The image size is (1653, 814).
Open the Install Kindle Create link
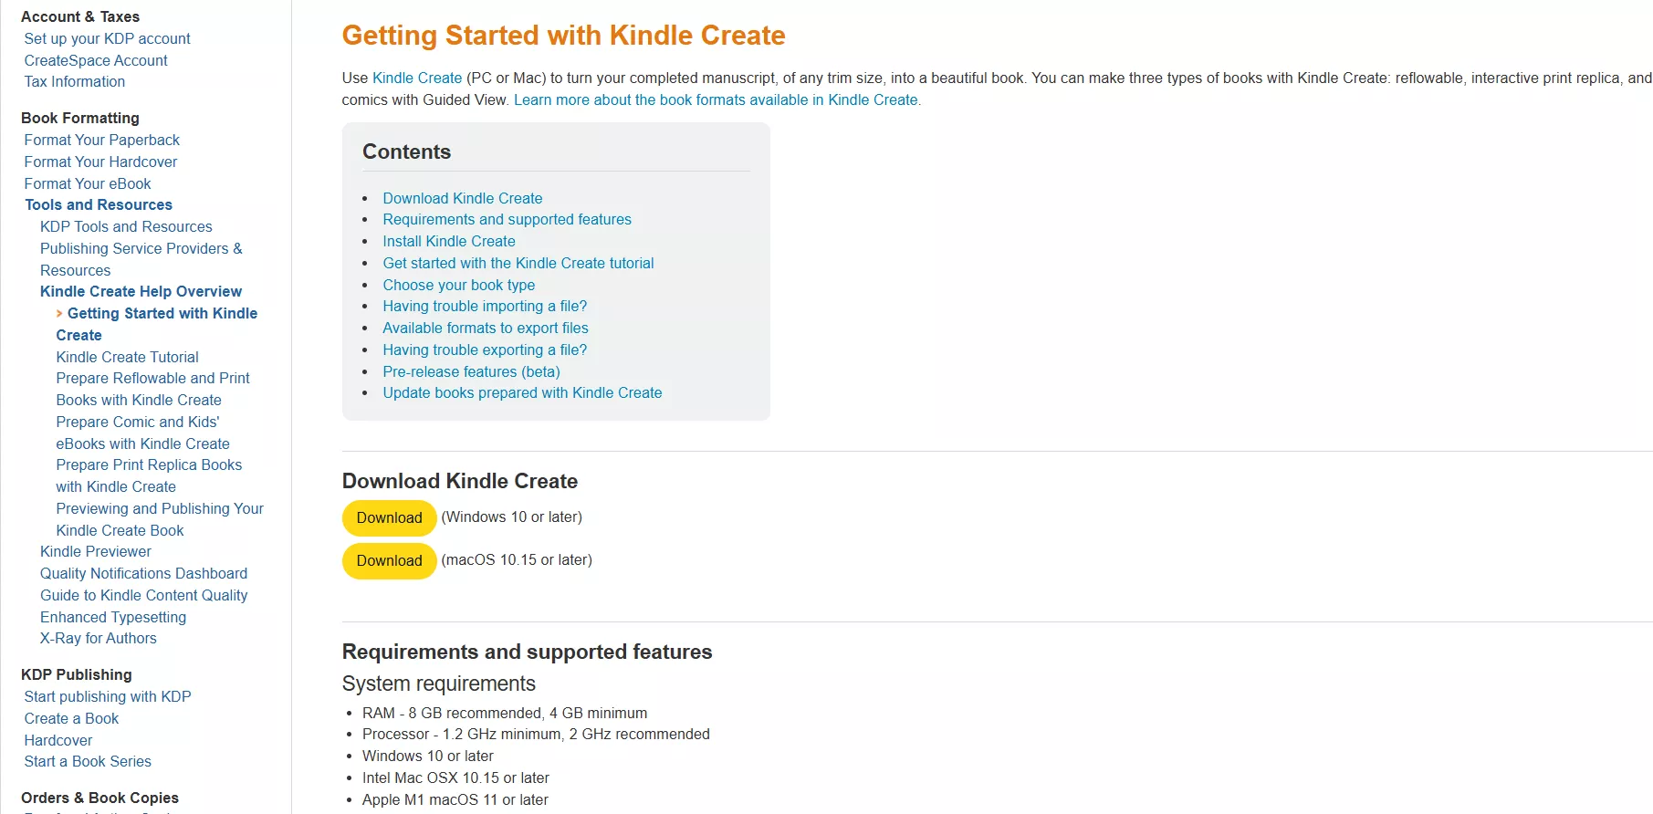coord(448,241)
